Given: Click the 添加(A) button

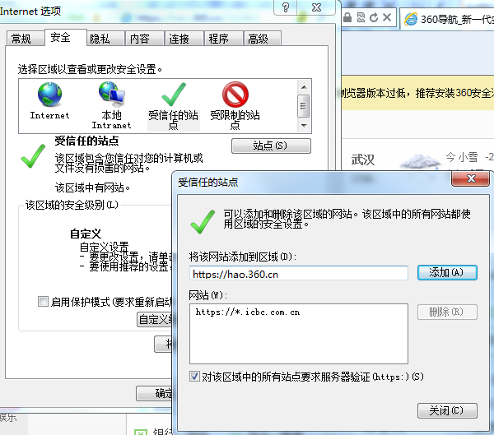Looking at the screenshot, I should [x=447, y=272].
